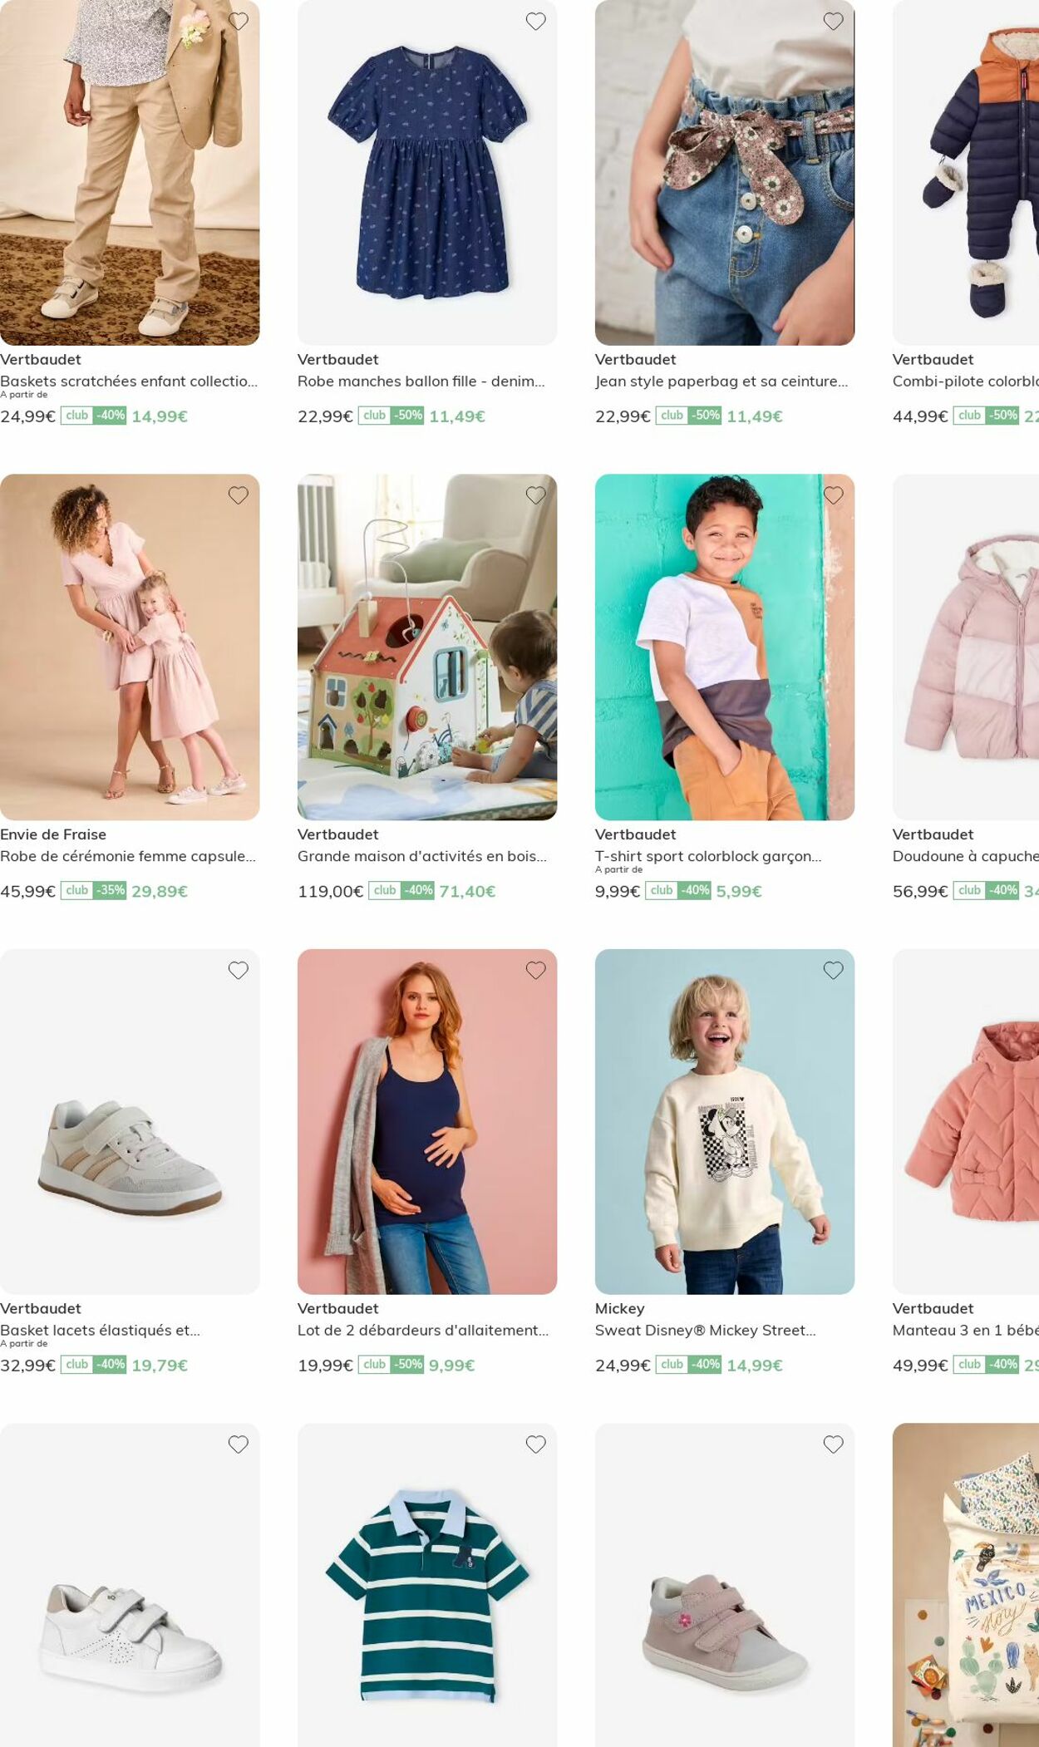Image resolution: width=1039 pixels, height=1747 pixels.
Task: Click heart icon on wooden activity house
Action: [536, 495]
